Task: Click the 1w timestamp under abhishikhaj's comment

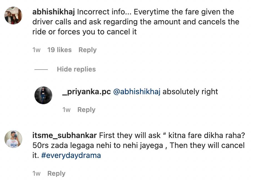Action: tap(36, 50)
